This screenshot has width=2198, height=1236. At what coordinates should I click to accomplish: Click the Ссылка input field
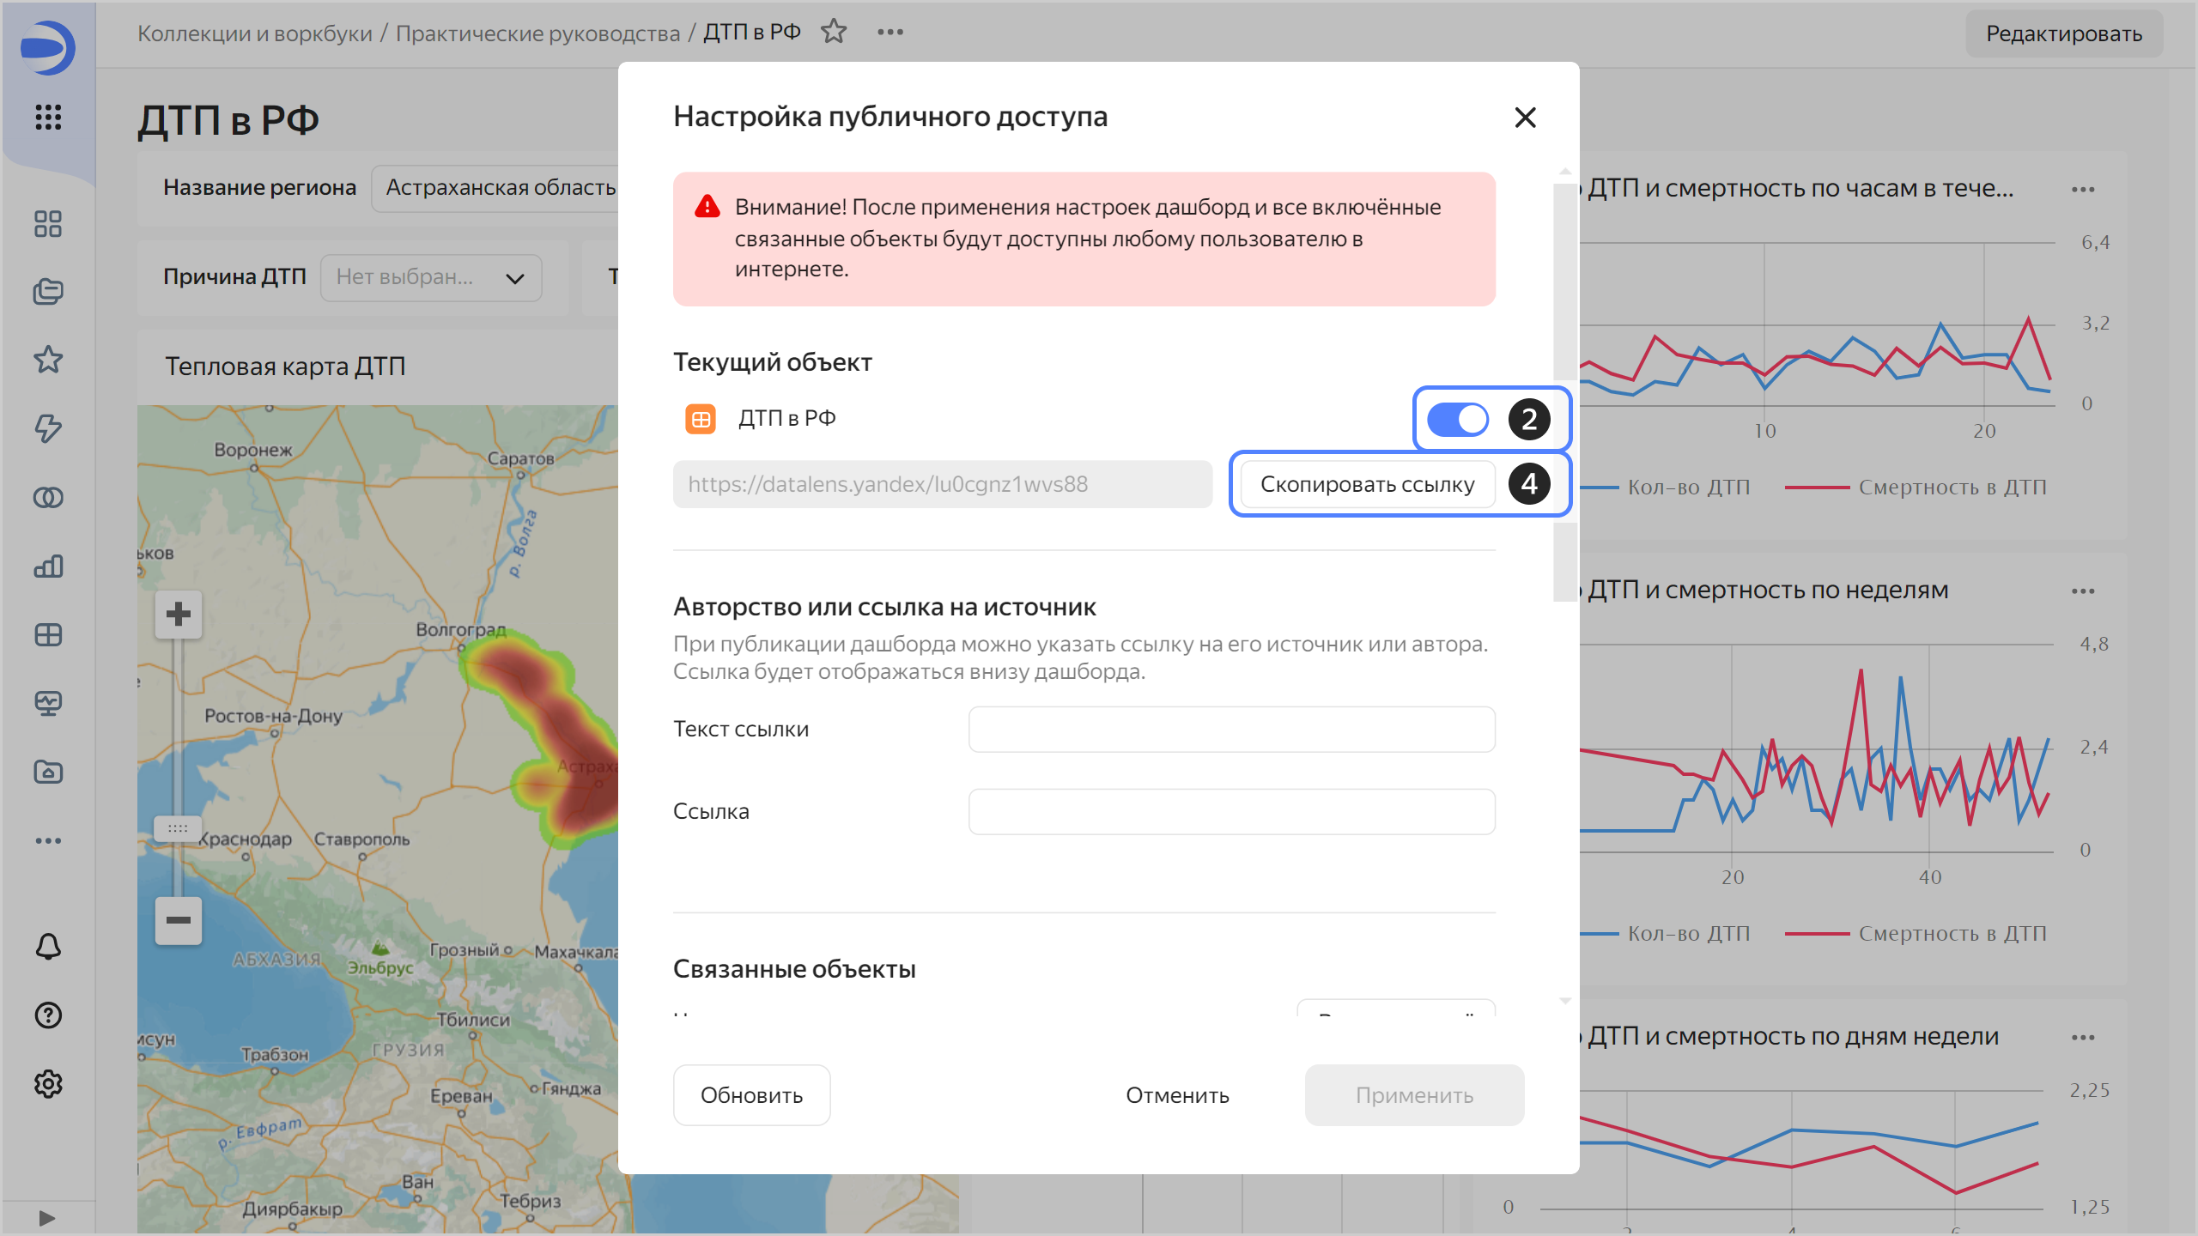1231,812
